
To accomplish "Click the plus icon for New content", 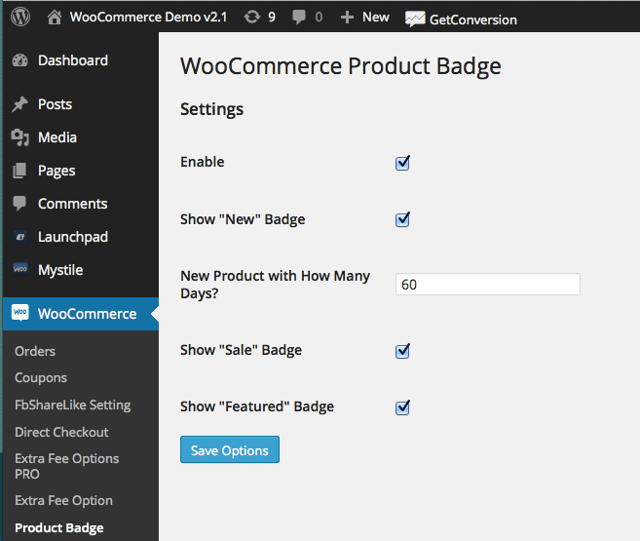I will point(347,17).
